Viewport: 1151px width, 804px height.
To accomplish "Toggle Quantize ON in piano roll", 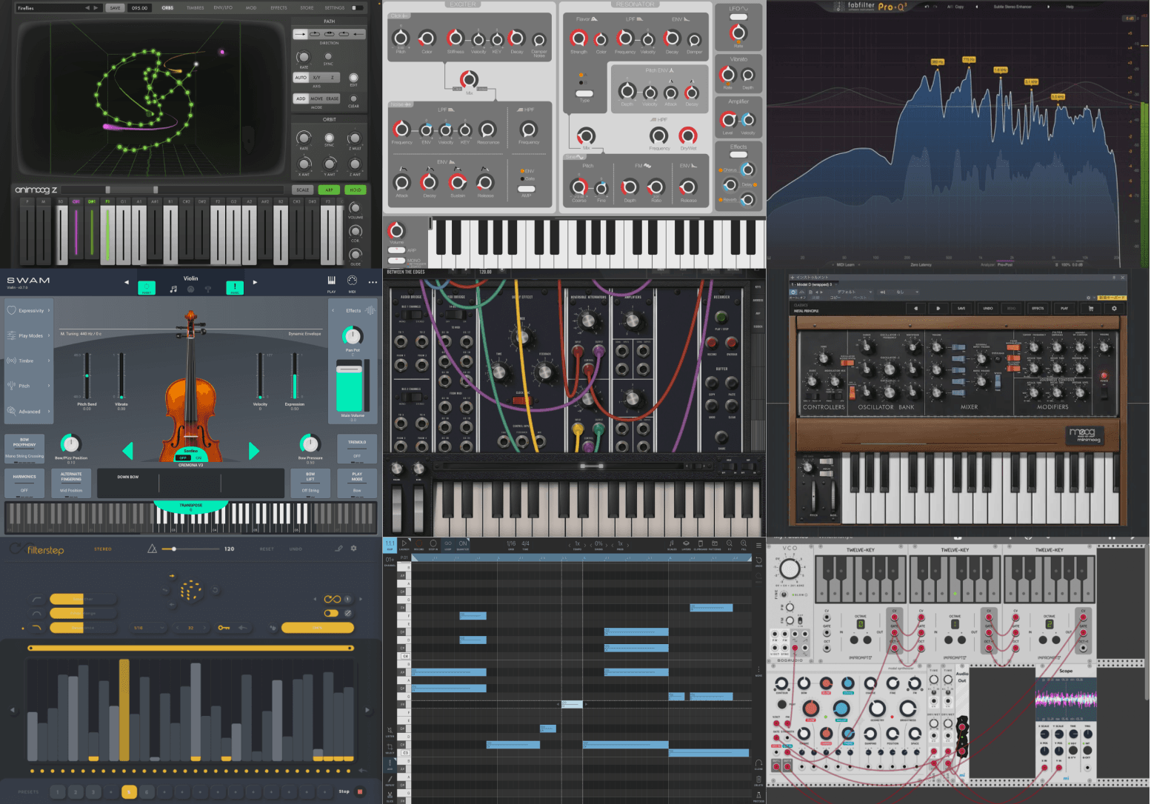I will (463, 544).
